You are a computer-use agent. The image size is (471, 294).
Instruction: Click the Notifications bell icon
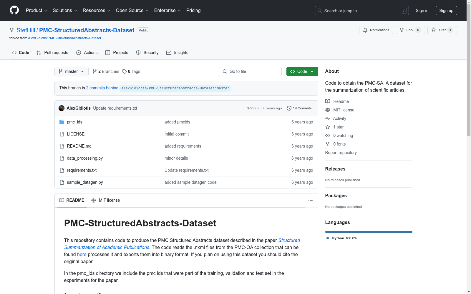click(x=365, y=30)
